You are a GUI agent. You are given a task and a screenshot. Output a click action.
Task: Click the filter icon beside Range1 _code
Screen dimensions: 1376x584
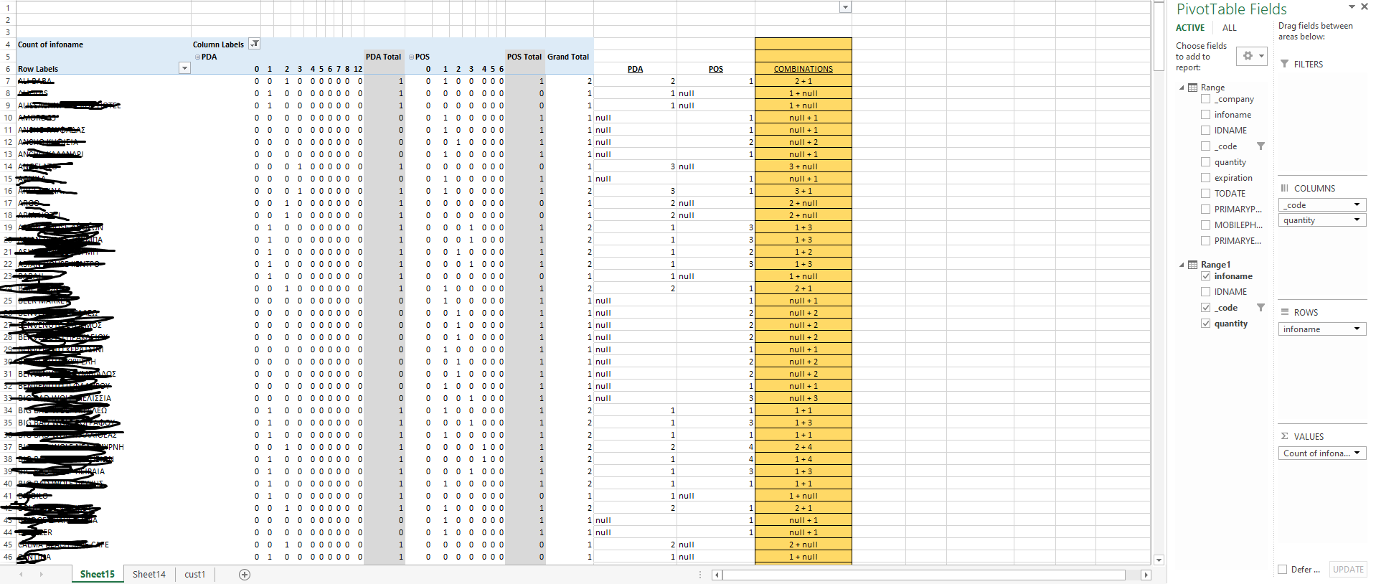coord(1260,308)
